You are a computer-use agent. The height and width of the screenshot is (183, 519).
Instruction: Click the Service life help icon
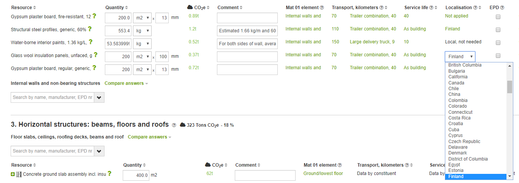(431, 8)
